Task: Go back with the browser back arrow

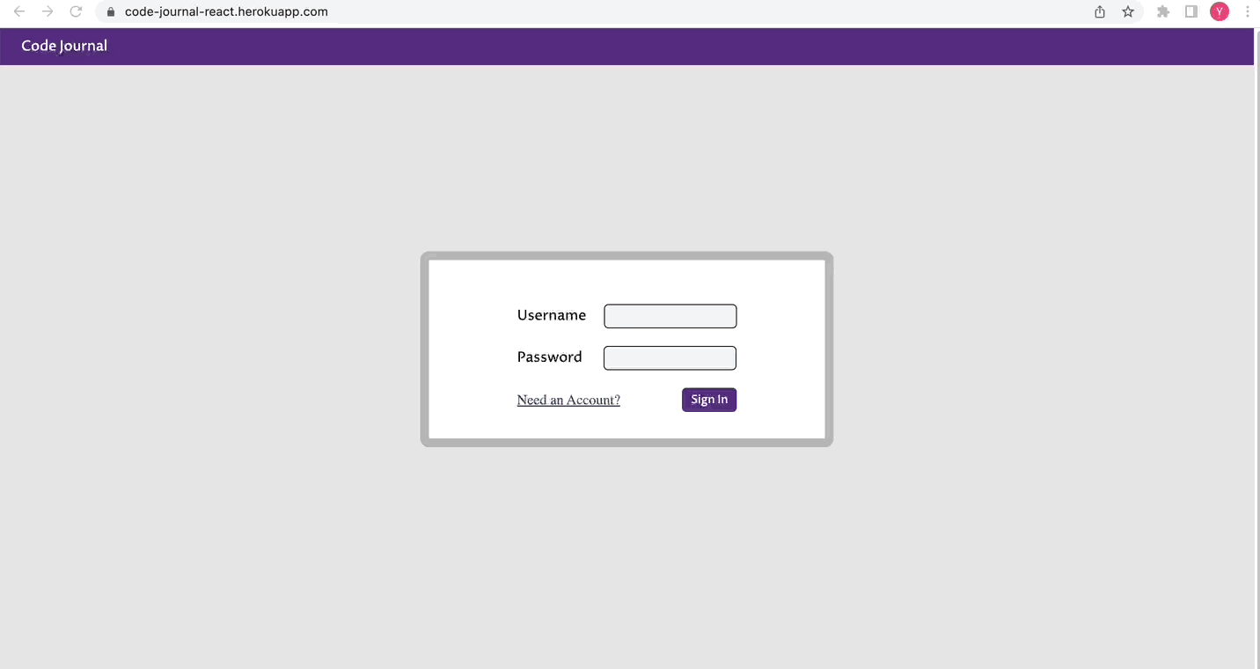Action: click(19, 11)
